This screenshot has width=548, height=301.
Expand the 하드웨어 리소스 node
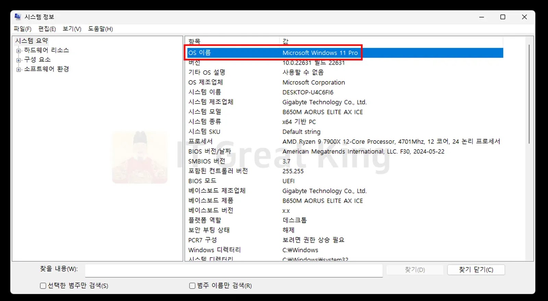coord(18,51)
